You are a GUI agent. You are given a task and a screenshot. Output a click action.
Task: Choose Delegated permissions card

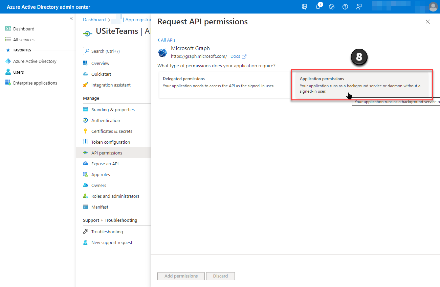coord(225,85)
